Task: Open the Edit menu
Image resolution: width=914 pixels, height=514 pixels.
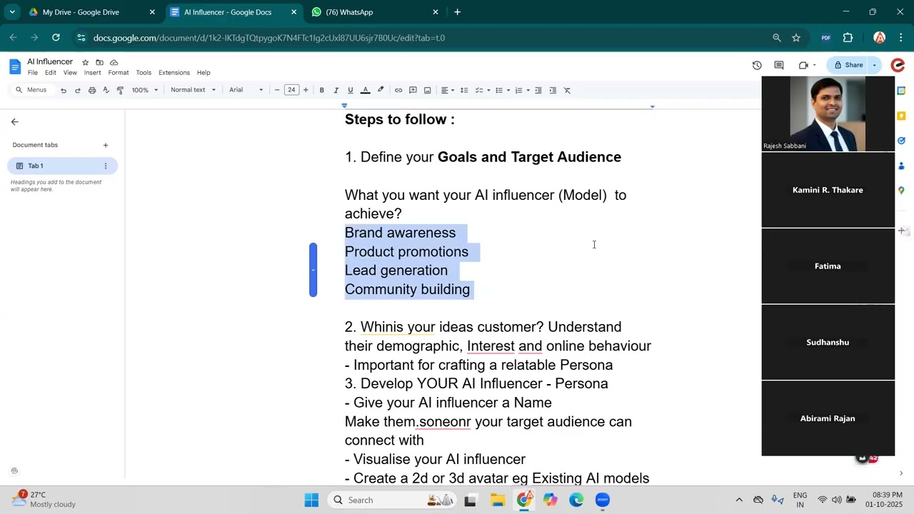Action: (x=51, y=73)
